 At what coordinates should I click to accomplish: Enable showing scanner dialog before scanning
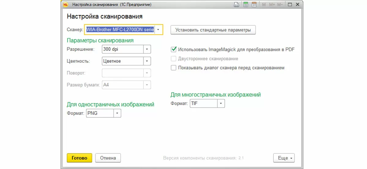pos(174,68)
